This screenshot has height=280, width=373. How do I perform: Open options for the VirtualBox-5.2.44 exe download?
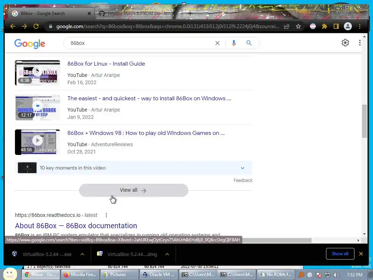[x=82, y=254]
